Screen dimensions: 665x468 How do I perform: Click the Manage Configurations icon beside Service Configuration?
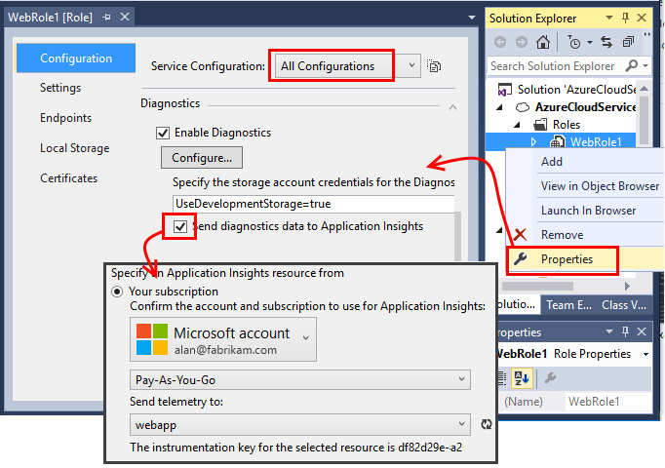tap(434, 66)
